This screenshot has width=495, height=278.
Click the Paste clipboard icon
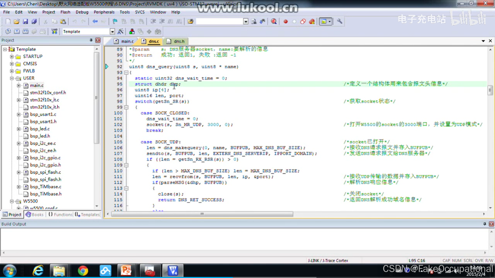click(63, 21)
